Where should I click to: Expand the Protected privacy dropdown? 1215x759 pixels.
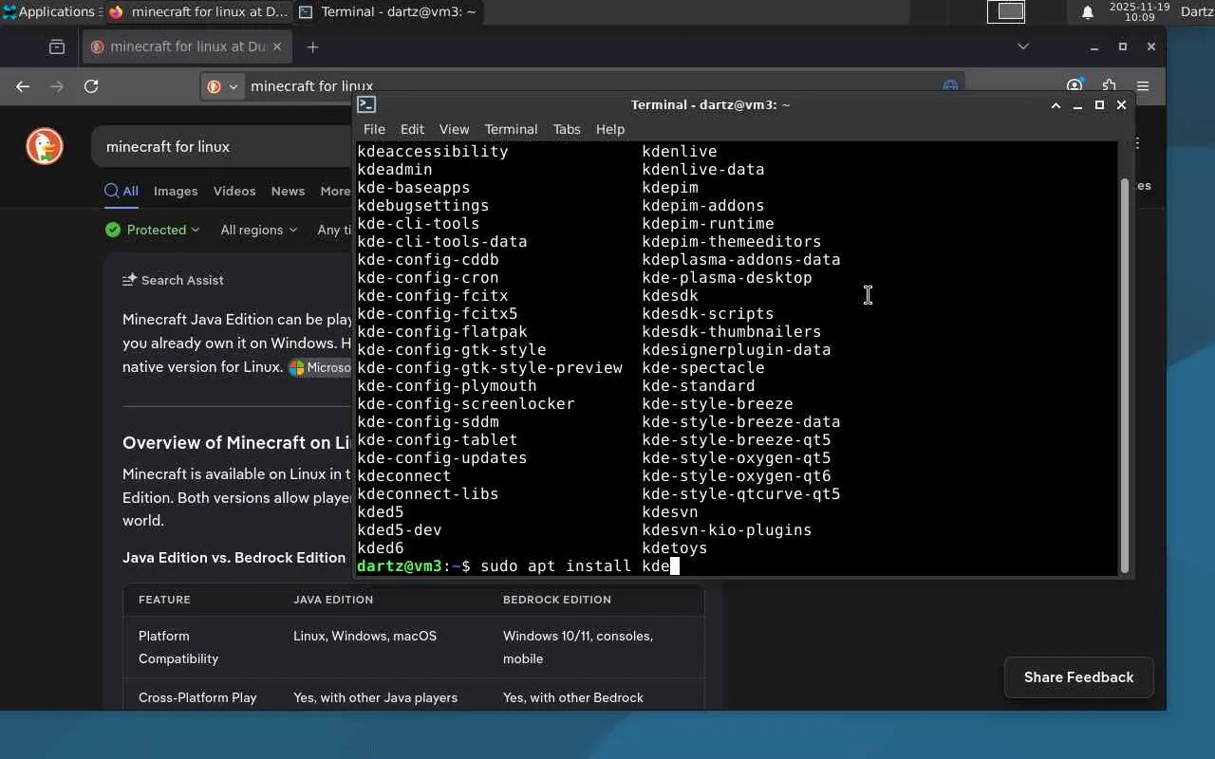coord(153,230)
